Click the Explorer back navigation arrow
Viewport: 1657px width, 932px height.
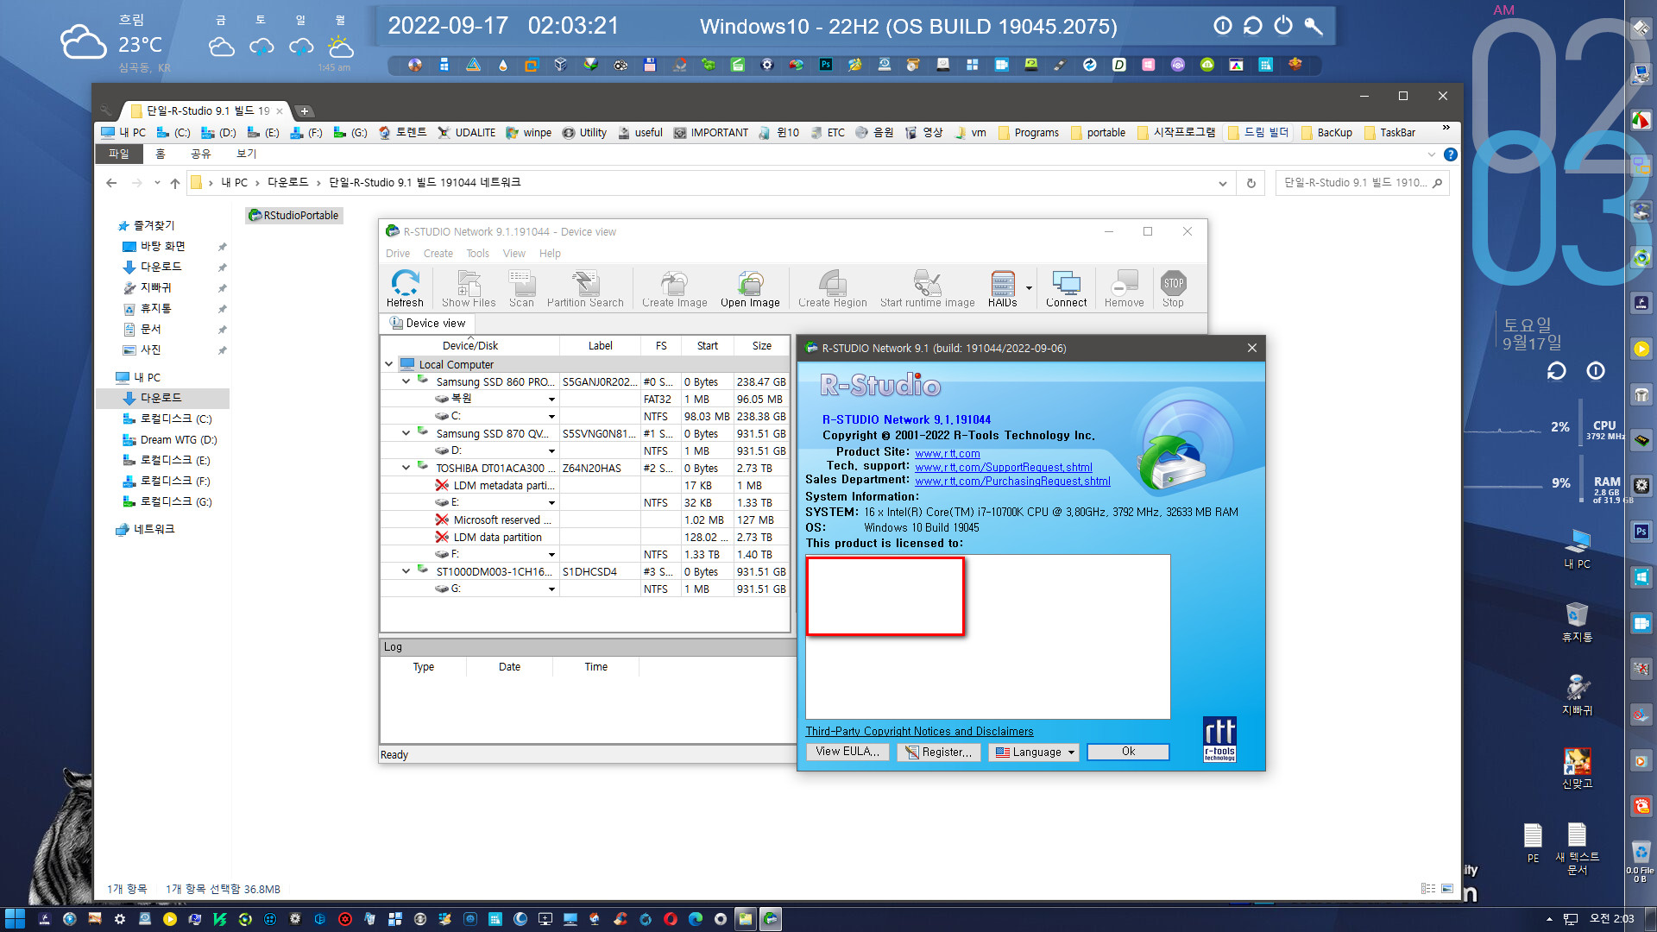point(111,183)
